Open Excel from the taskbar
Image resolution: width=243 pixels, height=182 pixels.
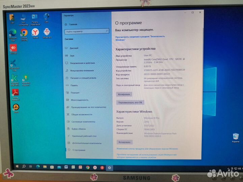(x=73, y=167)
